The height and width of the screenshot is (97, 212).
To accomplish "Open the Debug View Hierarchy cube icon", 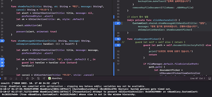I will coord(28,78).
